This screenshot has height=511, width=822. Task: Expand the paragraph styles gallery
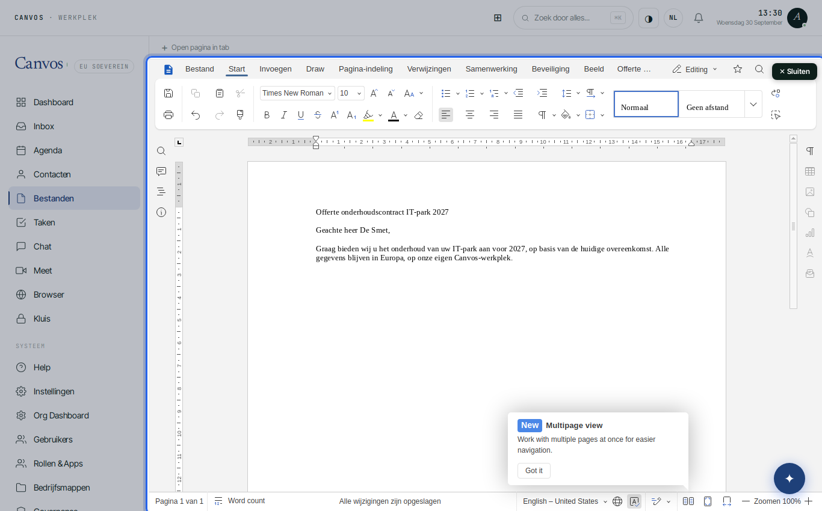coord(753,104)
